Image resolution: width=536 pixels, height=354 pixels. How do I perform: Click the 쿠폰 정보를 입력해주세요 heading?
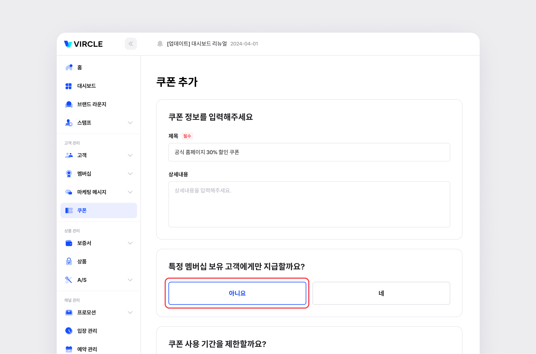pyautogui.click(x=211, y=117)
